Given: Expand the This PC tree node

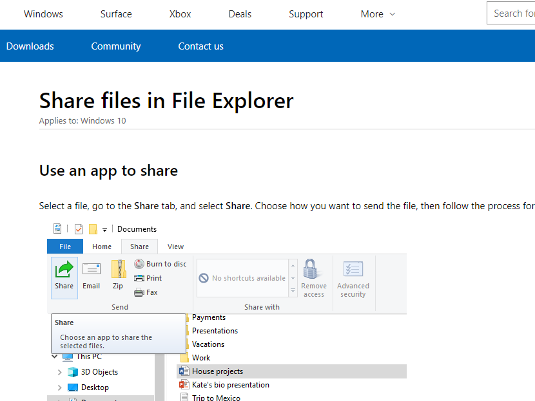Looking at the screenshot, I should click(x=54, y=357).
